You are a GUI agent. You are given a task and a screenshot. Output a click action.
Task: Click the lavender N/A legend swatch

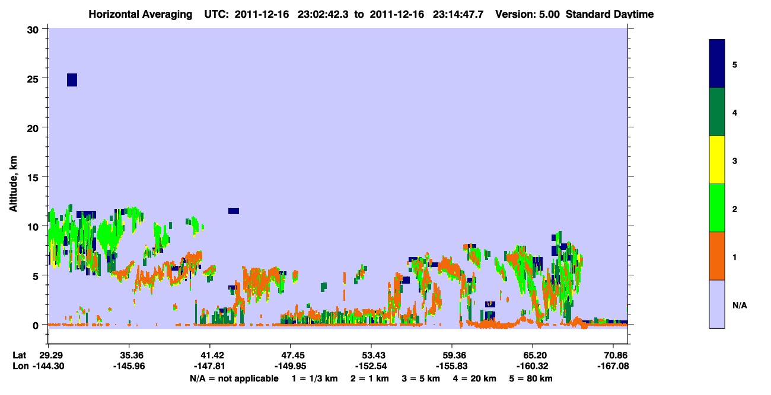(x=716, y=304)
